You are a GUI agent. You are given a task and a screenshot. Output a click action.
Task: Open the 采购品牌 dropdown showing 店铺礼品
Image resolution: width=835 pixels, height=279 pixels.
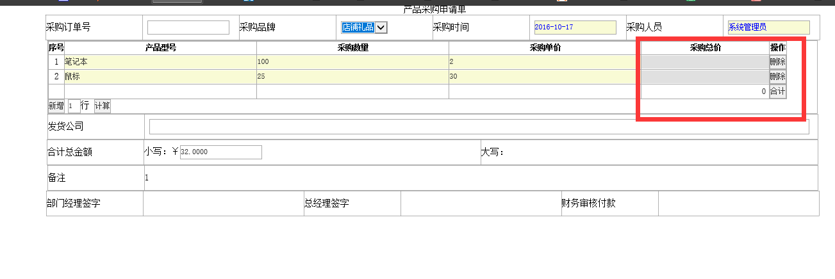pyautogui.click(x=365, y=28)
